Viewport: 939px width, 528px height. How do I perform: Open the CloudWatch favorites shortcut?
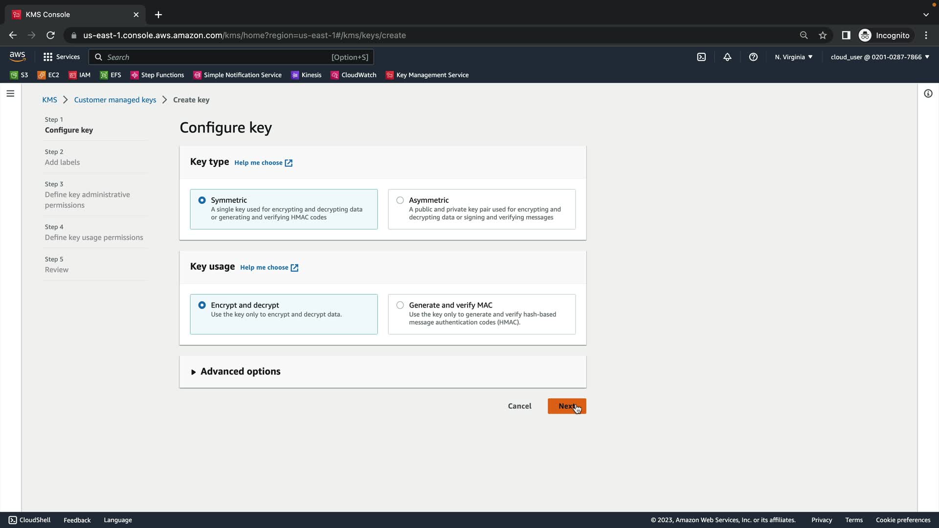pyautogui.click(x=354, y=75)
